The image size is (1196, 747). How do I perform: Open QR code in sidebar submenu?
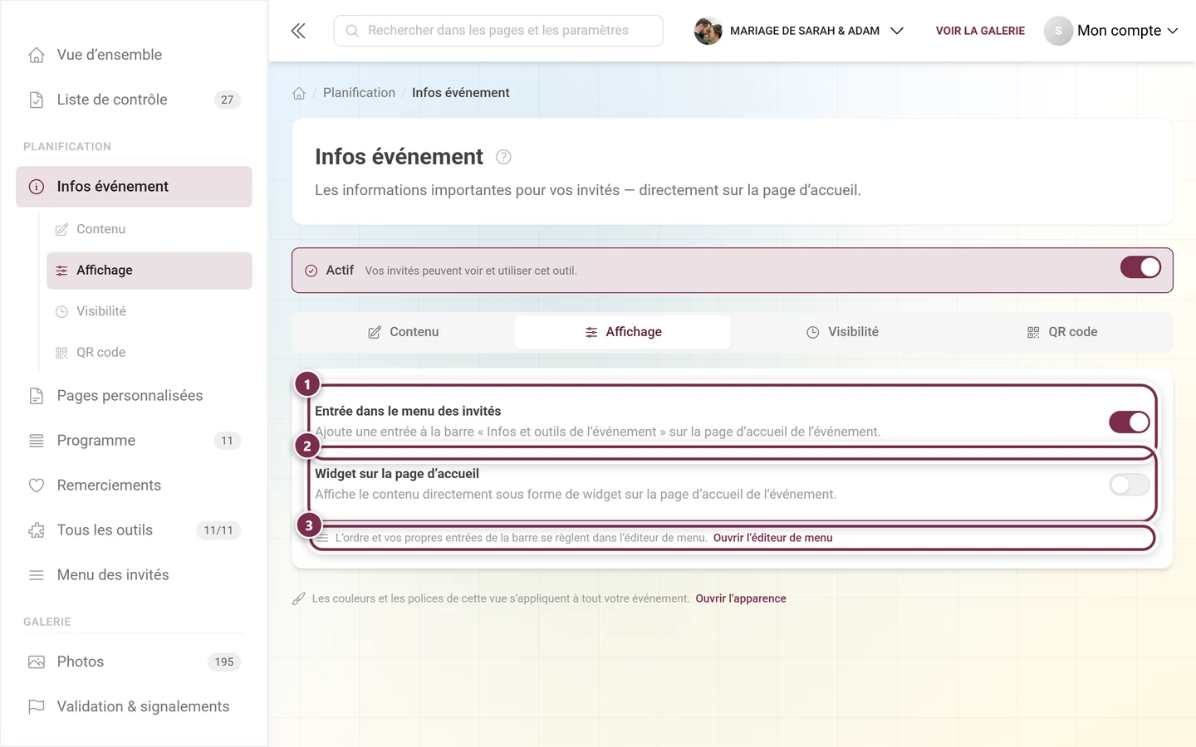tap(149, 353)
